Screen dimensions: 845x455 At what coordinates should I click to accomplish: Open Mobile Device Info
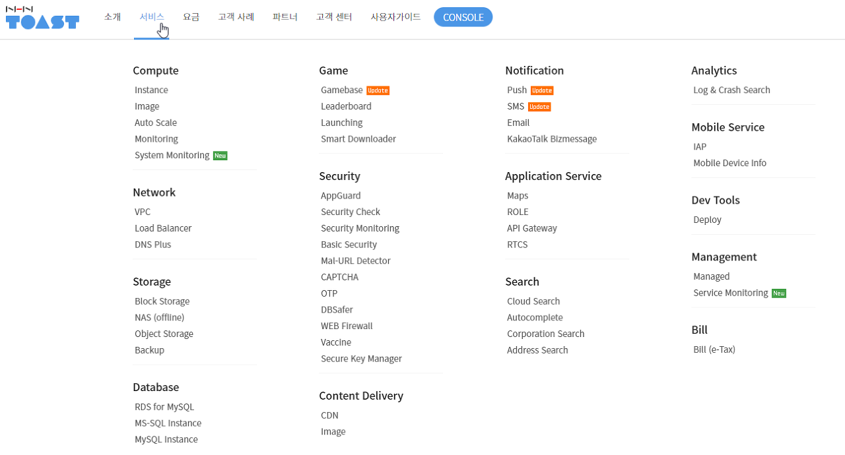729,164
